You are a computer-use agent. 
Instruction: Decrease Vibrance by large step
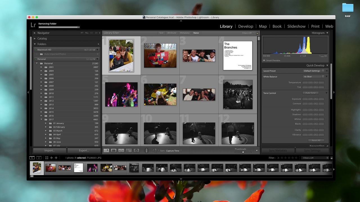[x=305, y=135]
